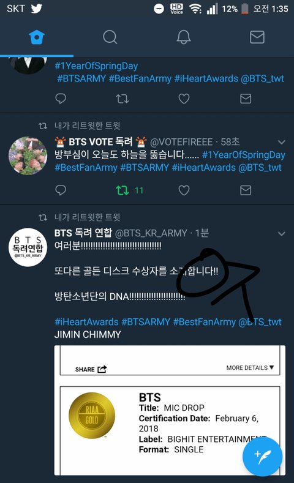
Task: Open the @VOTEFIREEE profile handle
Action: click(181, 142)
